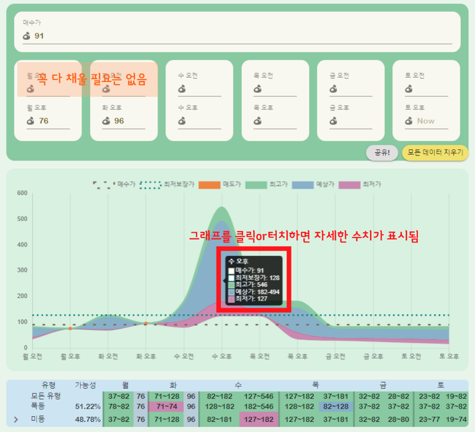Click bell bag icon under 금 오후
Screen dimensions: 475x432
pos(333,121)
